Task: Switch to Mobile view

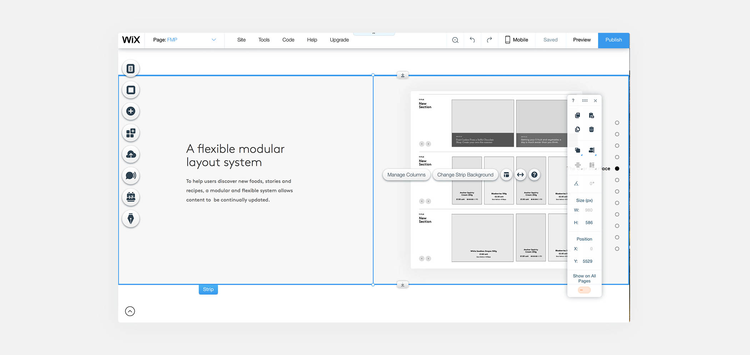Action: 516,40
